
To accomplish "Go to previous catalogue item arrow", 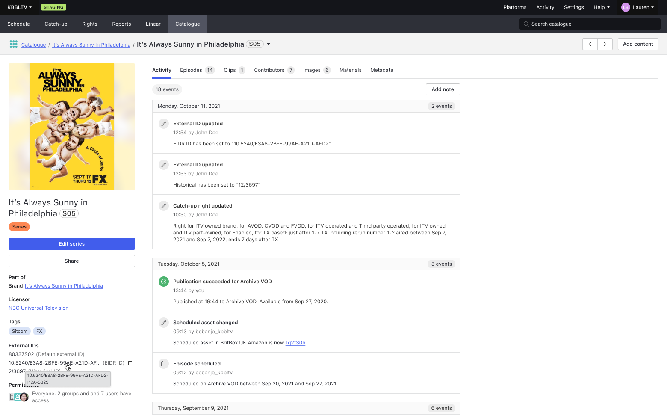I will pyautogui.click(x=590, y=44).
